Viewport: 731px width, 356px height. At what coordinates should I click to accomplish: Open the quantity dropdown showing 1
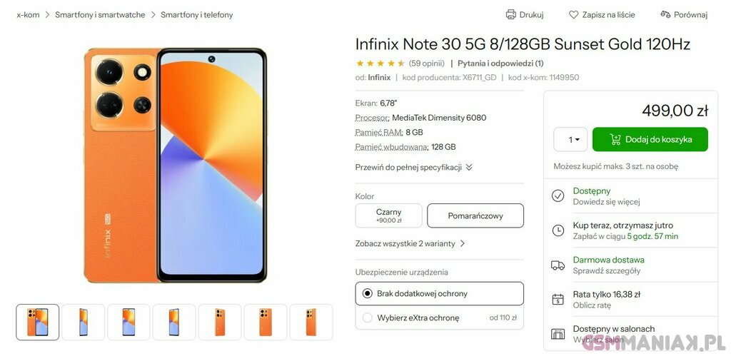coord(570,139)
